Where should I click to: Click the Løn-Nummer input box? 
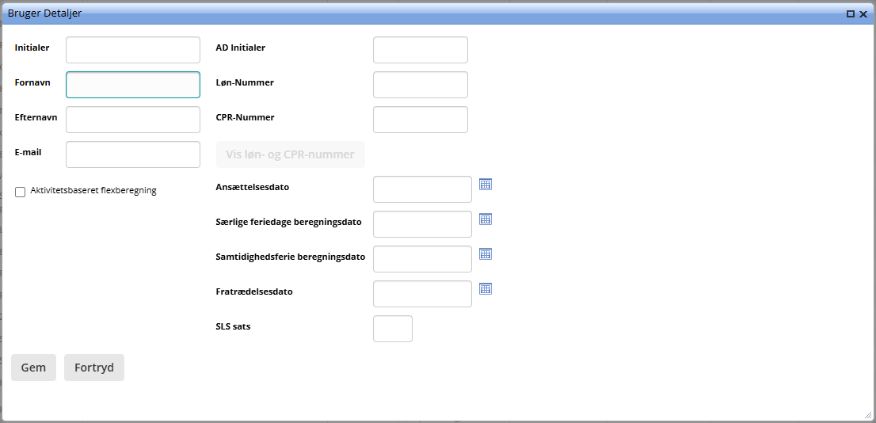click(x=421, y=85)
